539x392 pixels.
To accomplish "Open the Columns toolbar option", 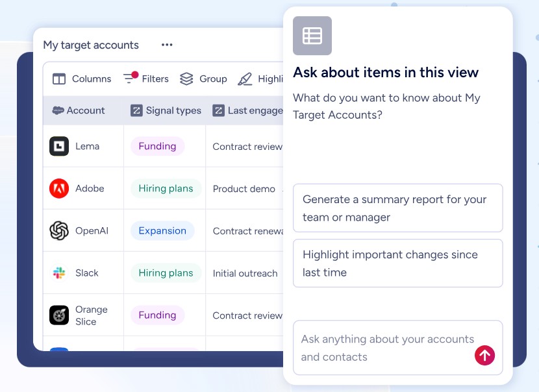I will 82,79.
